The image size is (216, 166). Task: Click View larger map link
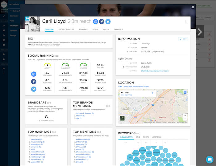tap(126, 95)
